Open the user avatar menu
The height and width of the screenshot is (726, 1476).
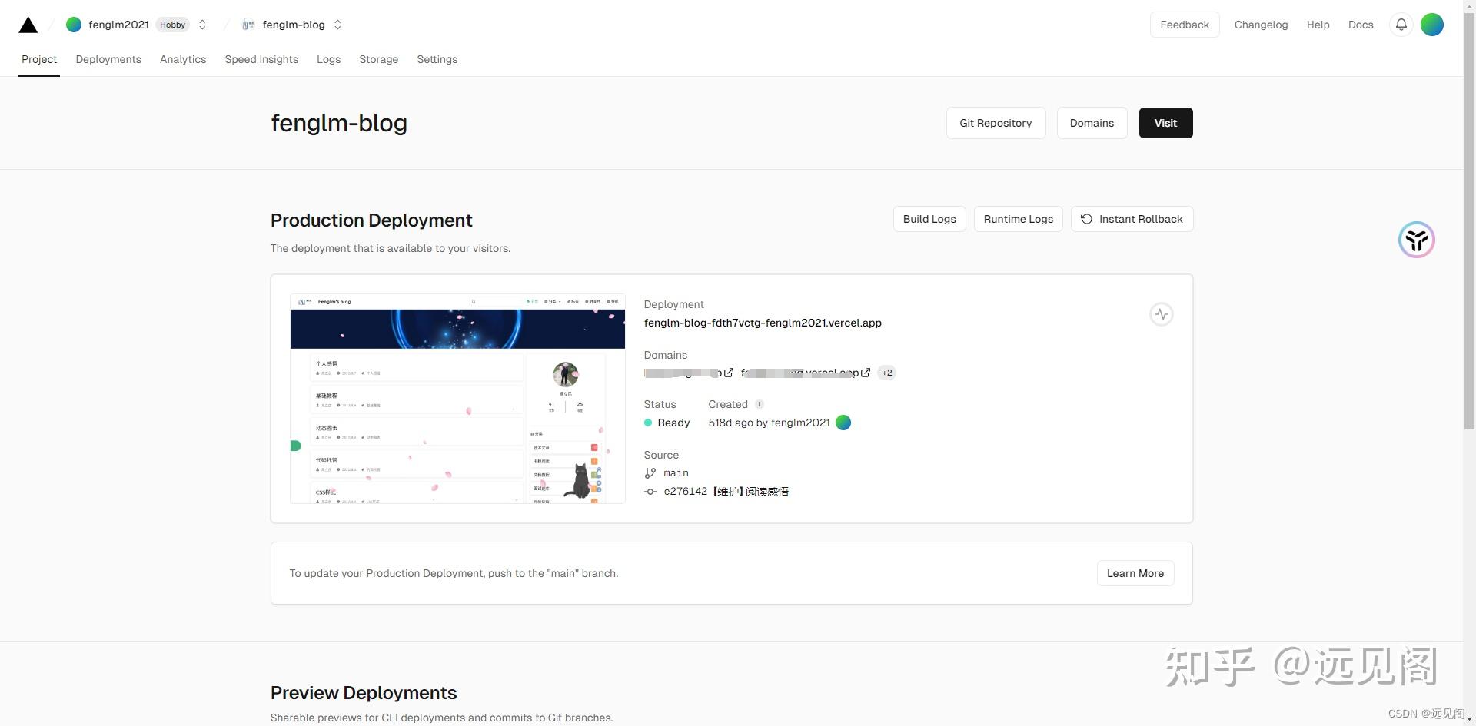[1431, 25]
